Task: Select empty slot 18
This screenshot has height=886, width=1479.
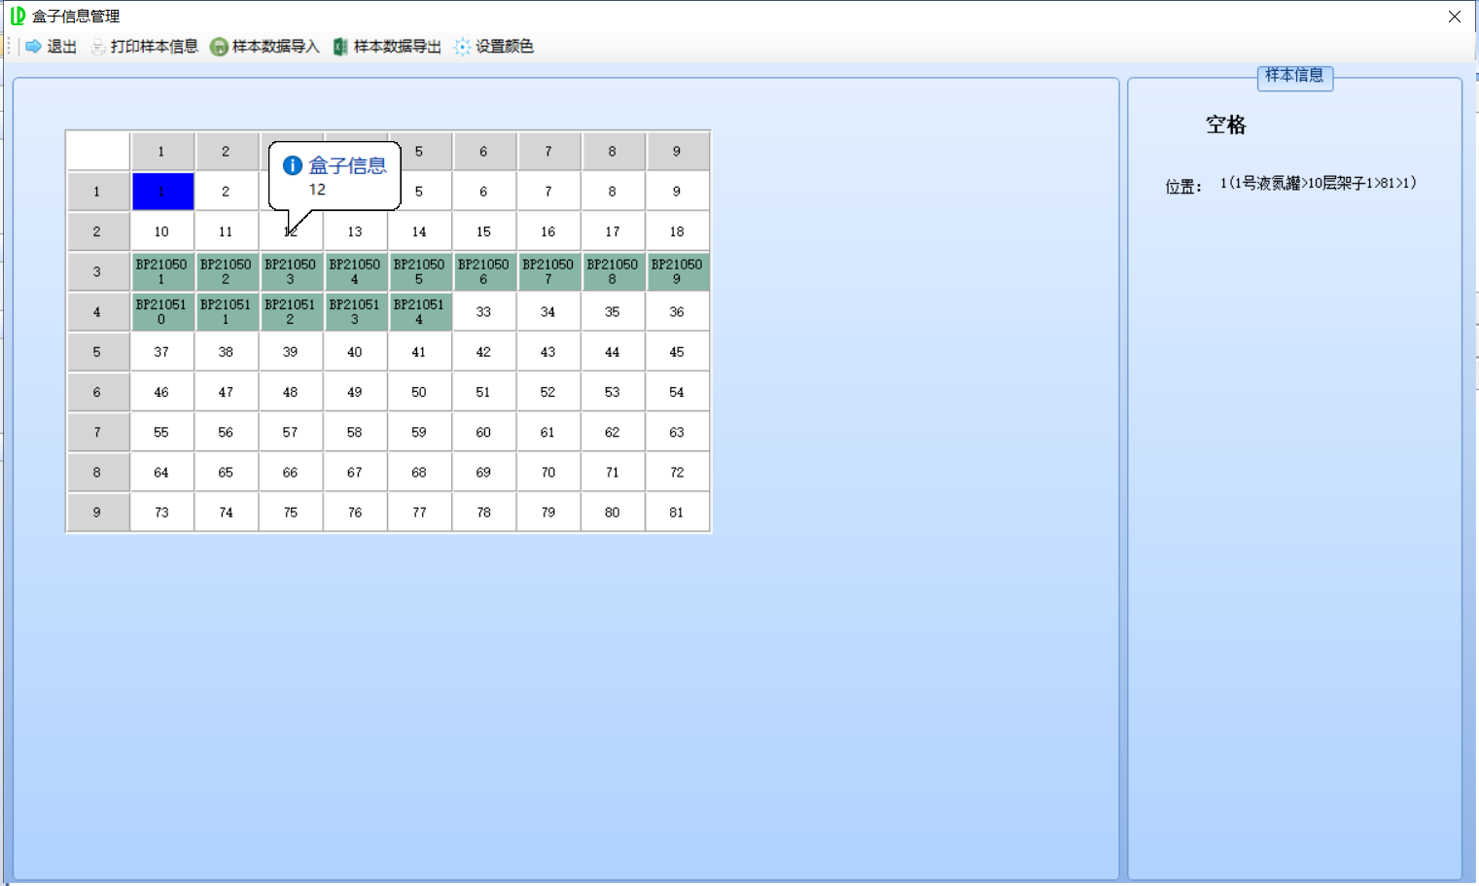Action: click(678, 231)
